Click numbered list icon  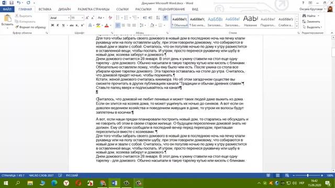click(x=126, y=18)
